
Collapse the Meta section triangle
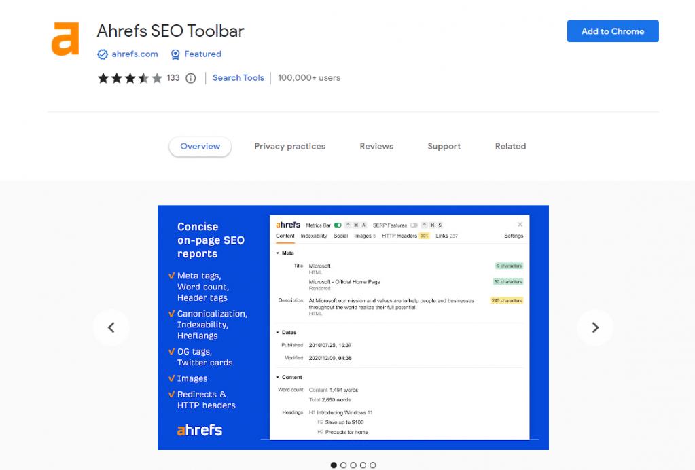coord(277,253)
